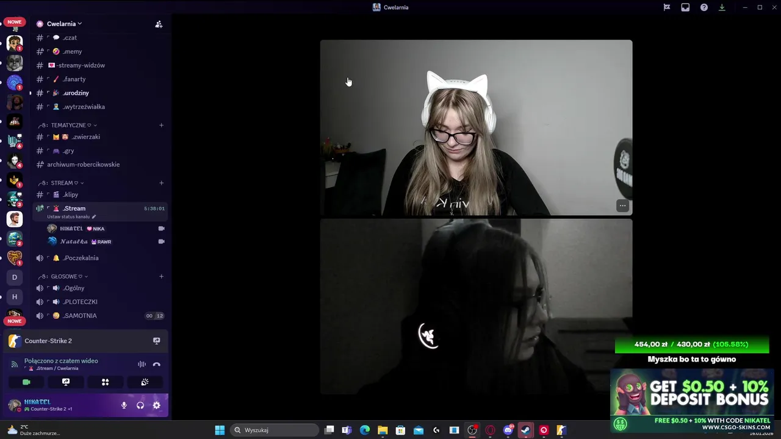This screenshot has height=439, width=781.
Task: Join the .Ogólny voice channel
Action: click(100, 288)
